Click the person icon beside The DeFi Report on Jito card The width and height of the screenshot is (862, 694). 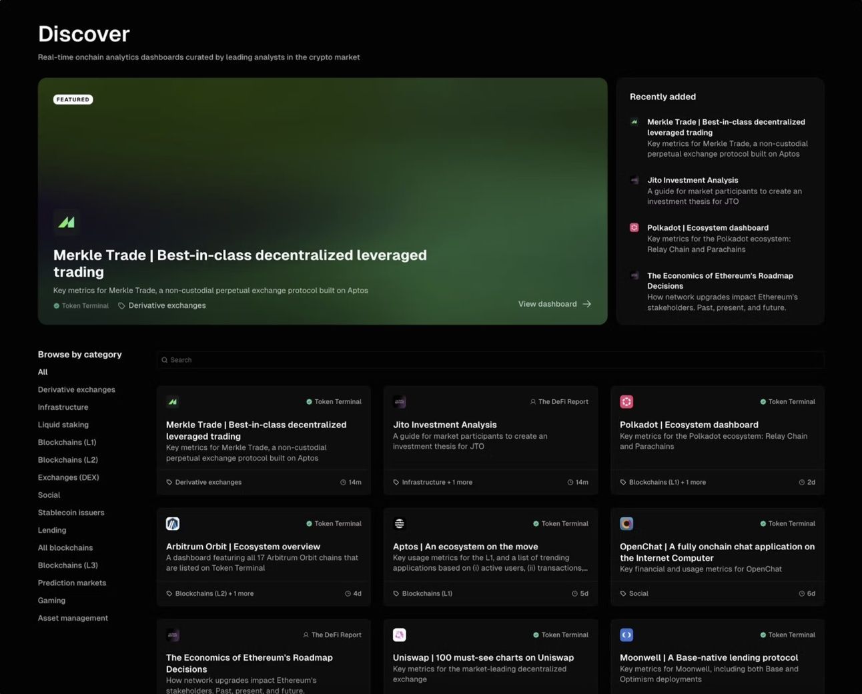533,402
